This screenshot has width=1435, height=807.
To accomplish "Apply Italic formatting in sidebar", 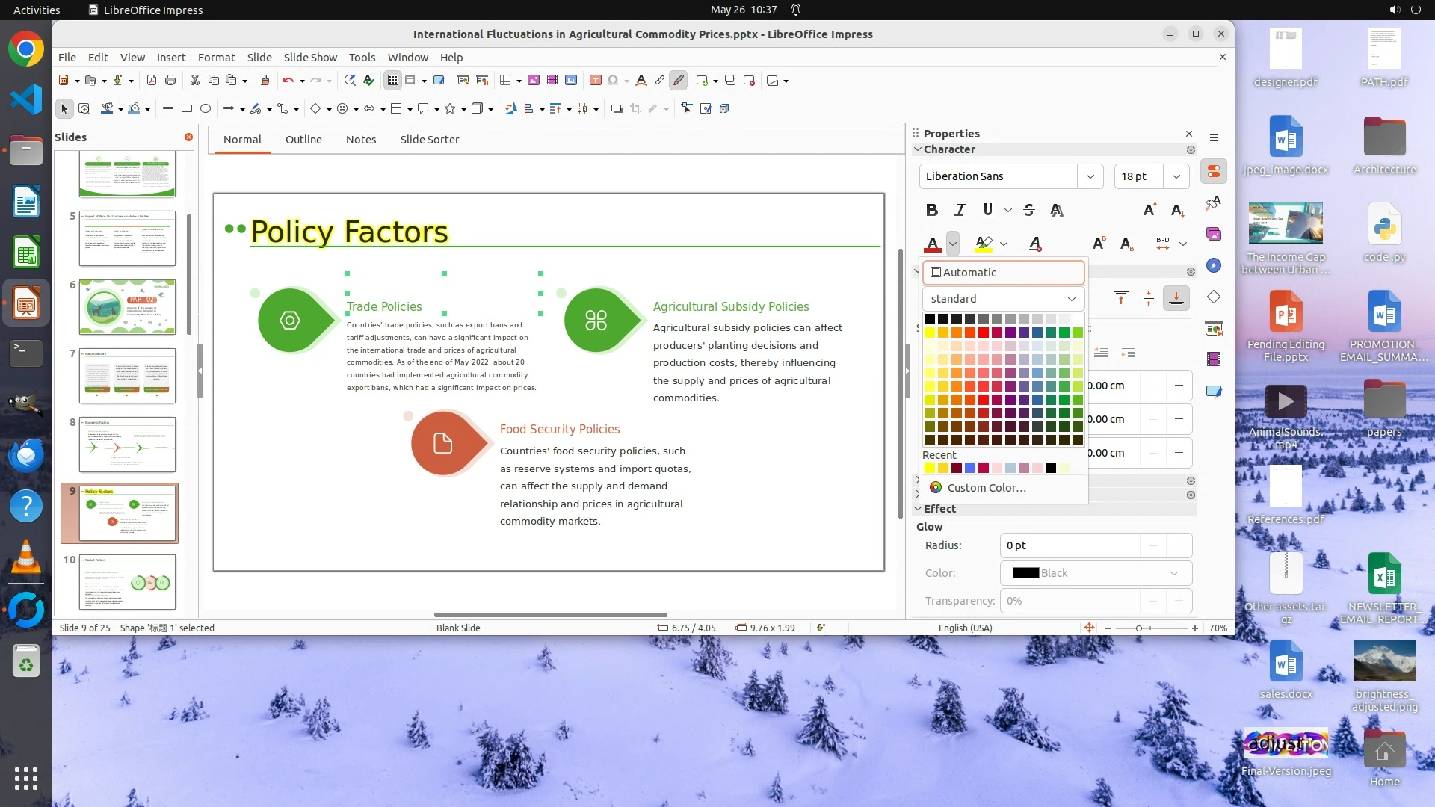I will (x=960, y=210).
